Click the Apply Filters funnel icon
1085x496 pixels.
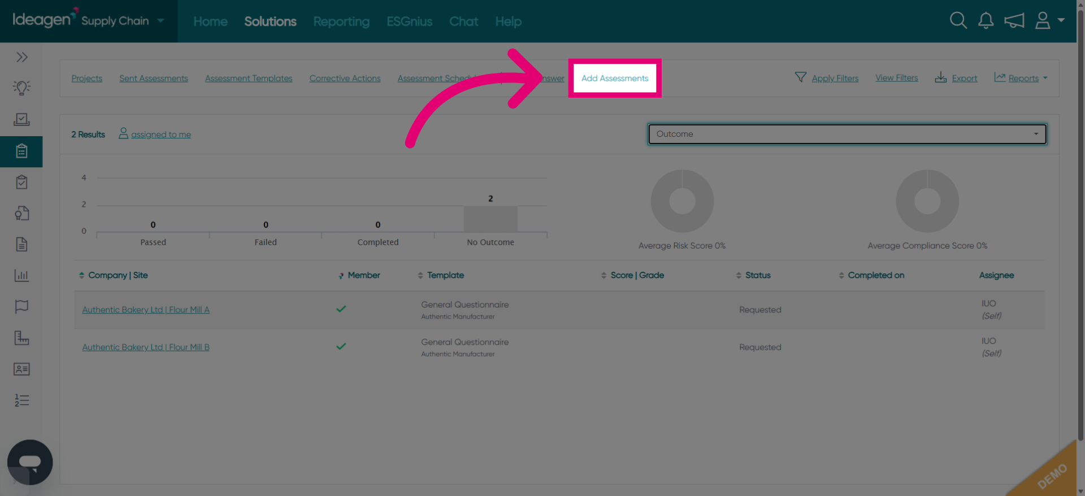800,77
